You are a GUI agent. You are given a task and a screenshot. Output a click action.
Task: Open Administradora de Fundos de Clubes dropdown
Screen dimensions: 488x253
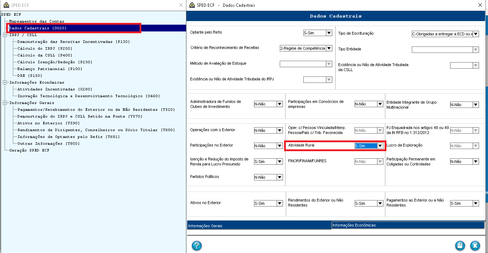point(280,104)
